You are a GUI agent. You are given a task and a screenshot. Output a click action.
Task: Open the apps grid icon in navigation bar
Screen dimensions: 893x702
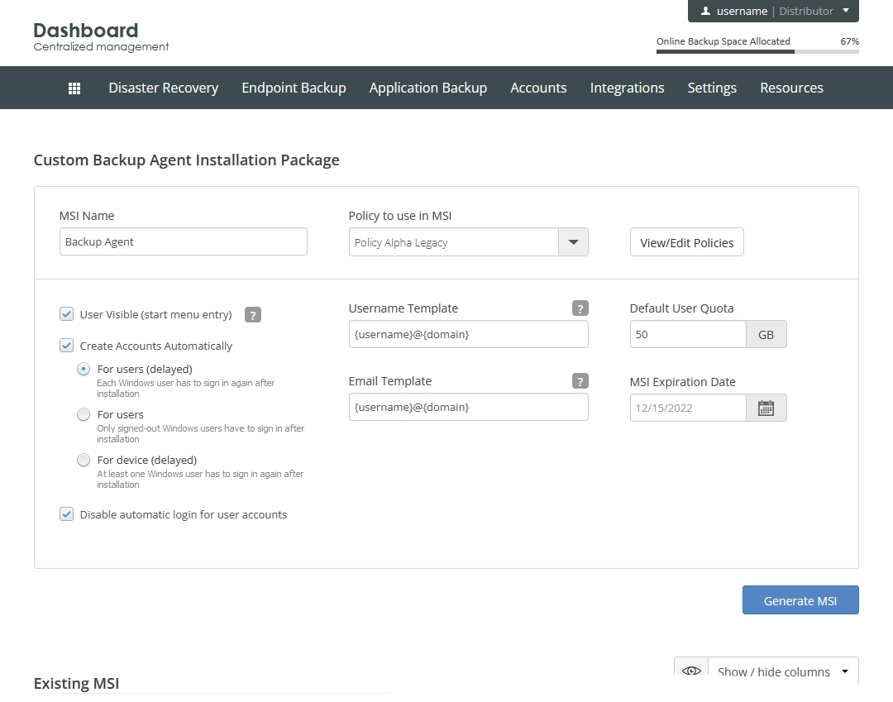74,88
